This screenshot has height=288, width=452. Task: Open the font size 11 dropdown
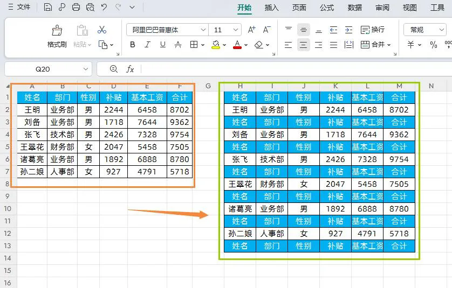[236, 30]
